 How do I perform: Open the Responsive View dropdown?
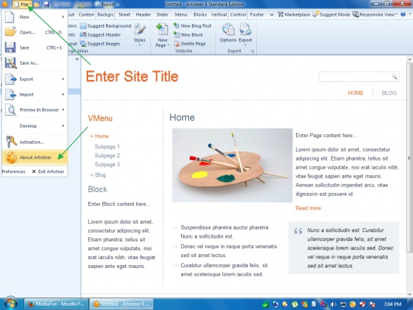(x=375, y=14)
